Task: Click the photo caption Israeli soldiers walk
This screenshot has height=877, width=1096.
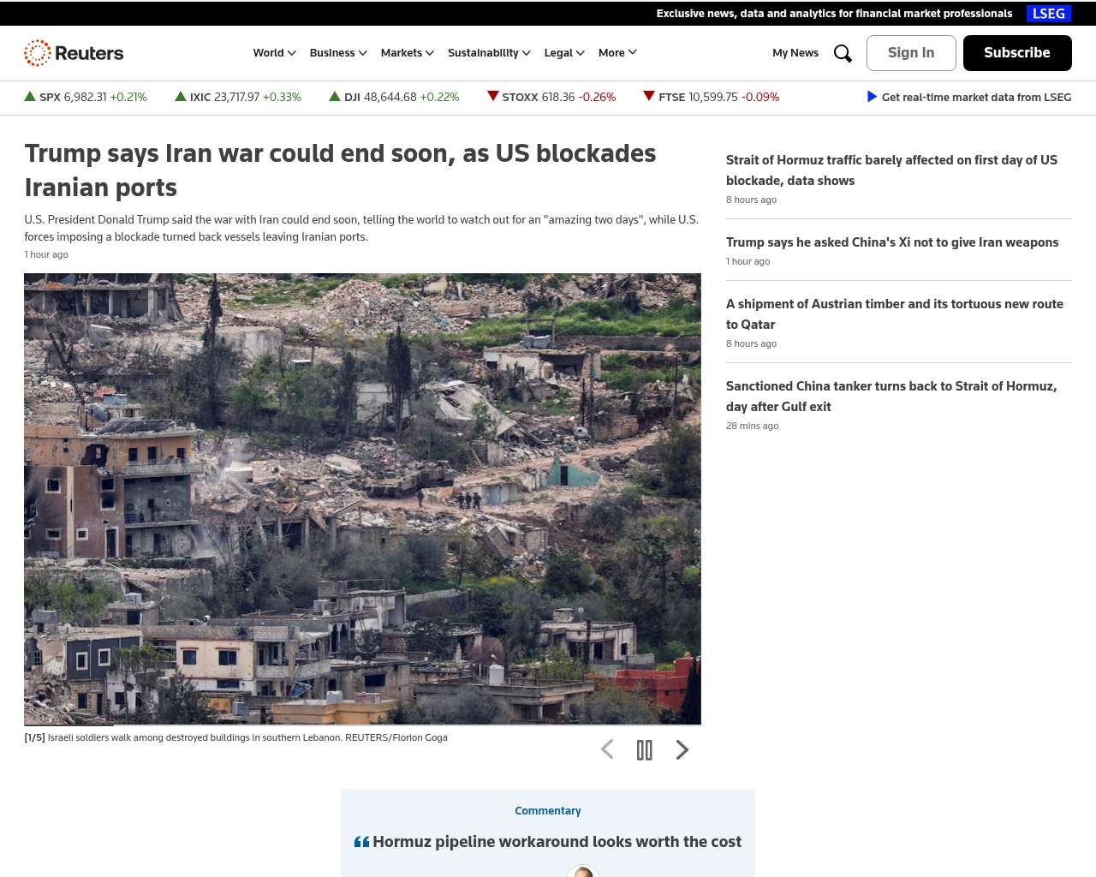Action: click(236, 737)
